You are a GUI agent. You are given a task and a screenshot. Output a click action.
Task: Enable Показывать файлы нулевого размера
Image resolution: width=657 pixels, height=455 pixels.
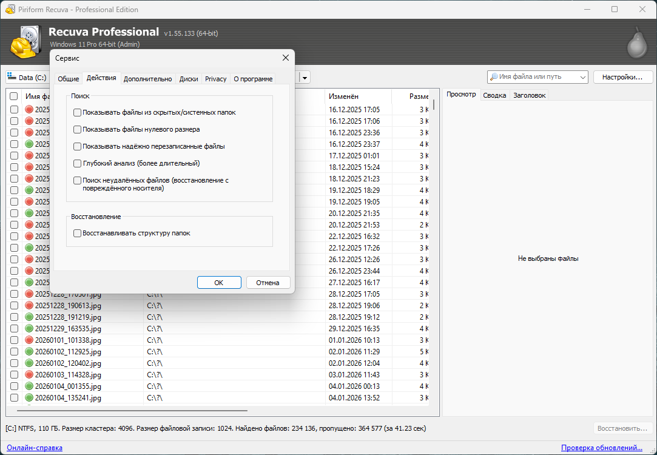77,129
